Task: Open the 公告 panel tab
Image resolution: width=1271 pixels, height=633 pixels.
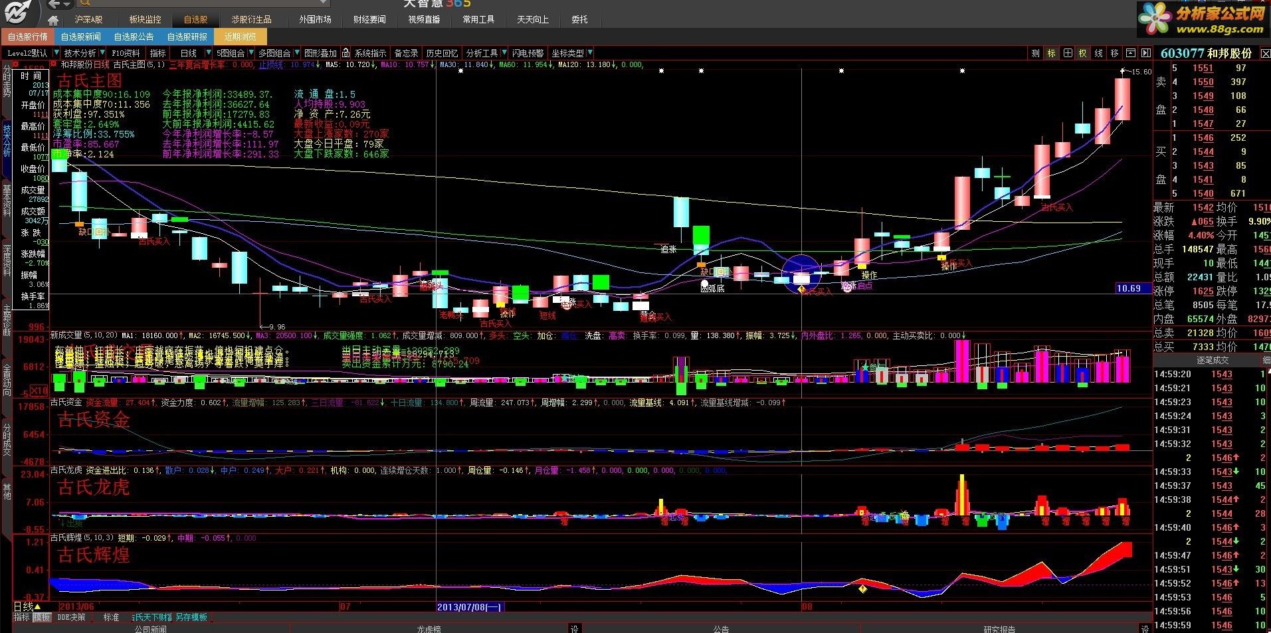Action: 721,628
